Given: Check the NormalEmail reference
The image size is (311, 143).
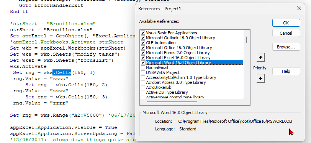Looking at the screenshot, I should [x=143, y=67].
